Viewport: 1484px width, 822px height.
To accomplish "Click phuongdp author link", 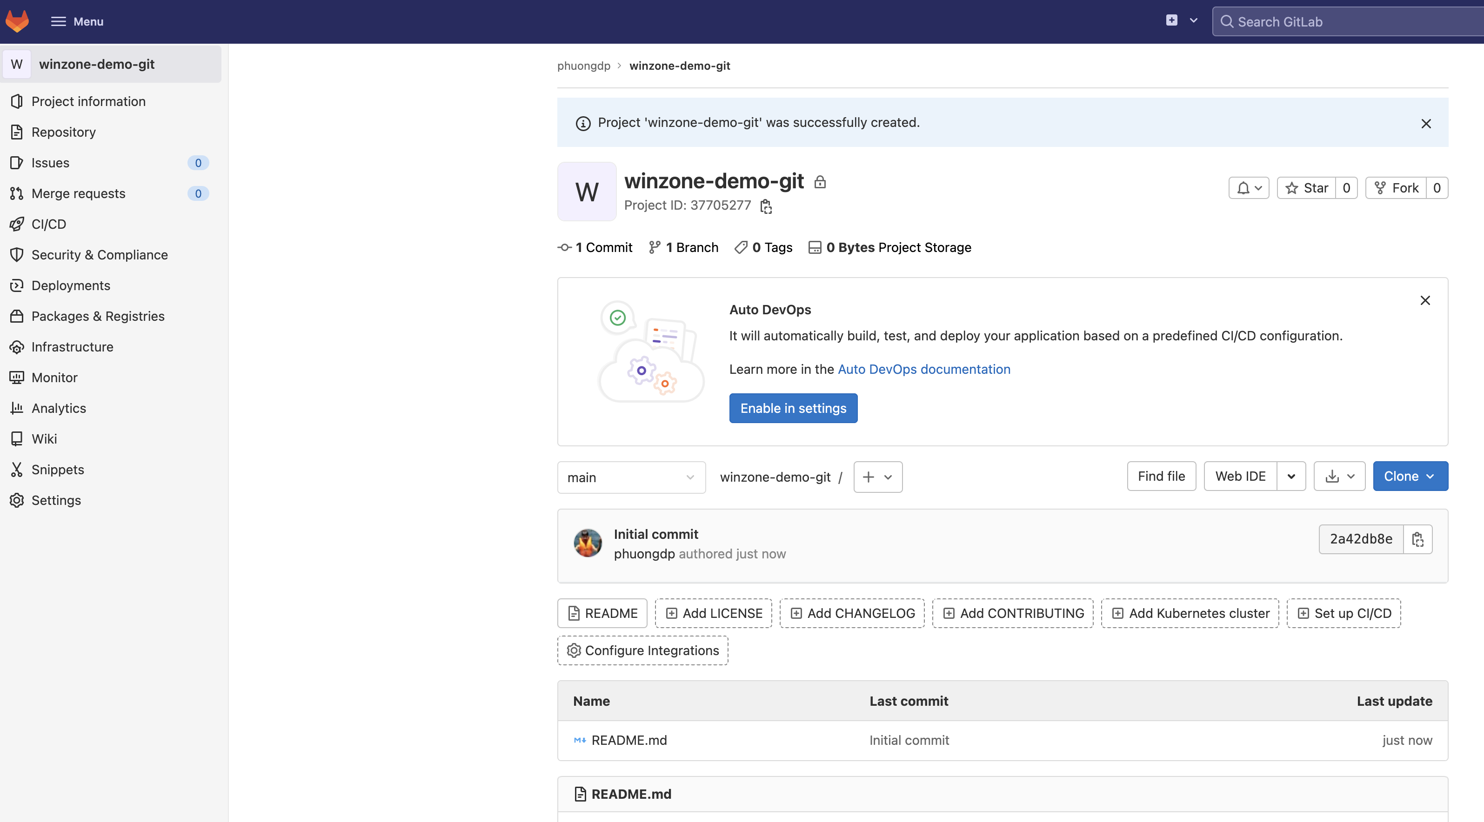I will (644, 554).
